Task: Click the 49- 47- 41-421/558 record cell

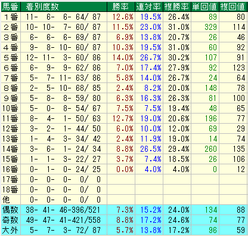Action: pos(63,220)
